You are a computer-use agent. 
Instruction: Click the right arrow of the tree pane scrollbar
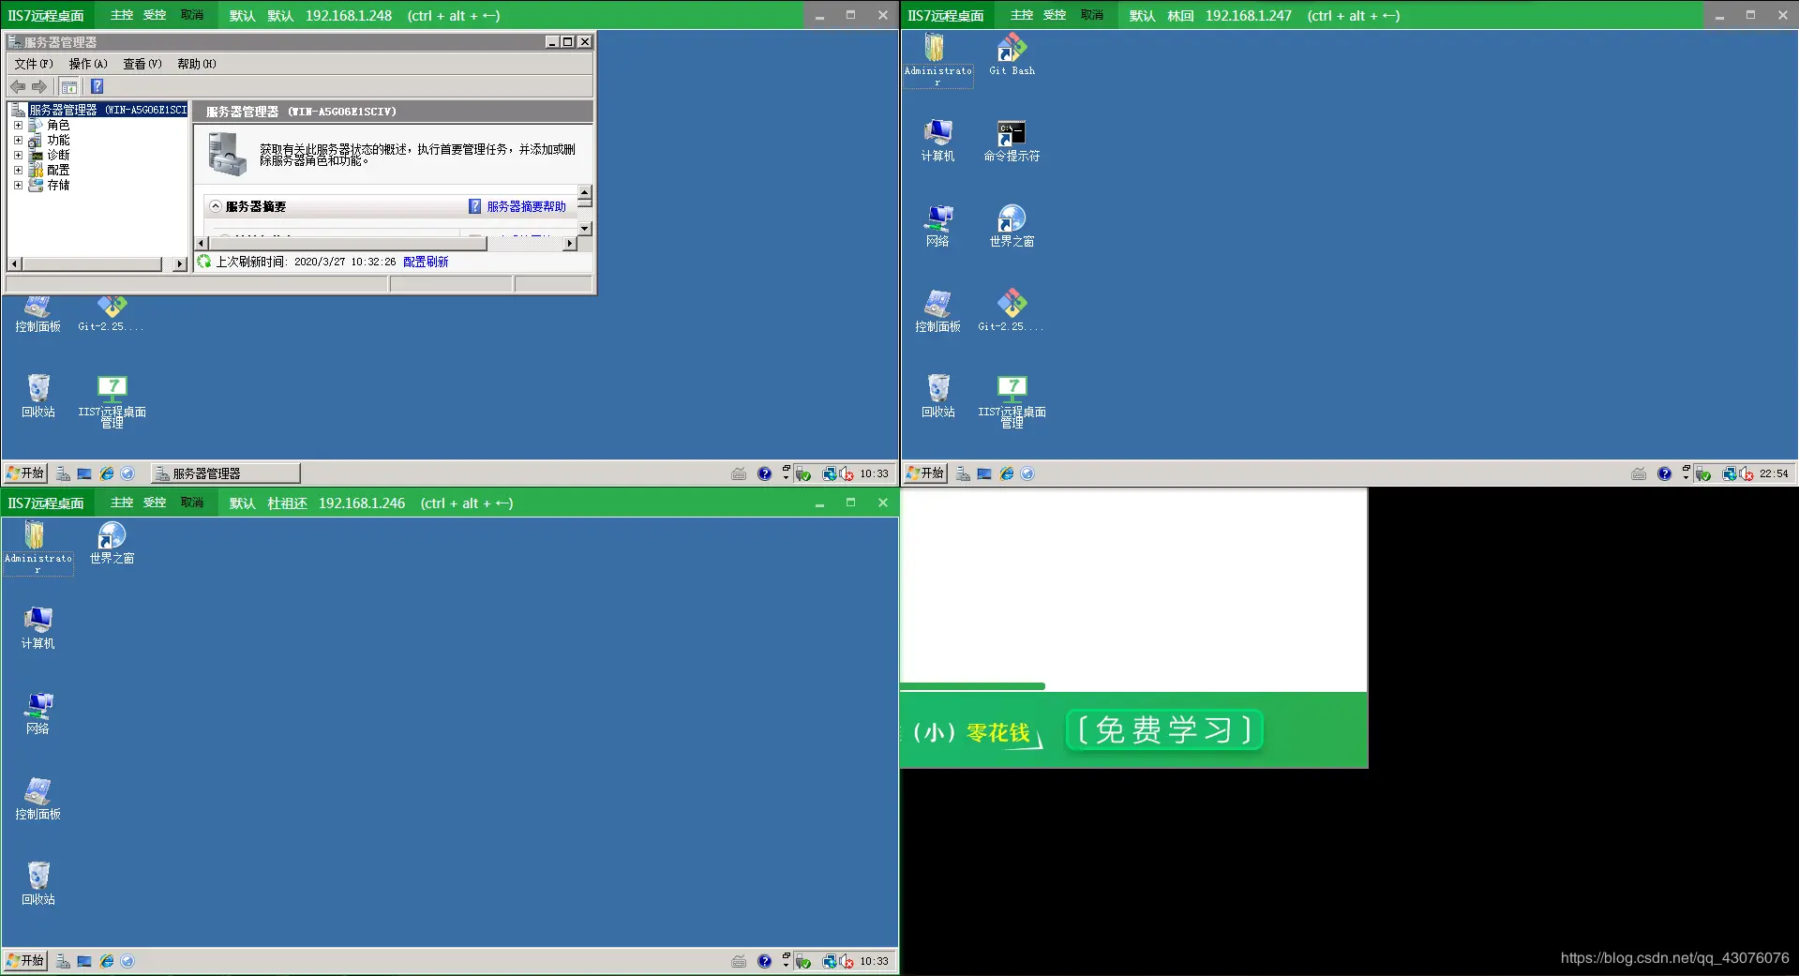pyautogui.click(x=180, y=264)
